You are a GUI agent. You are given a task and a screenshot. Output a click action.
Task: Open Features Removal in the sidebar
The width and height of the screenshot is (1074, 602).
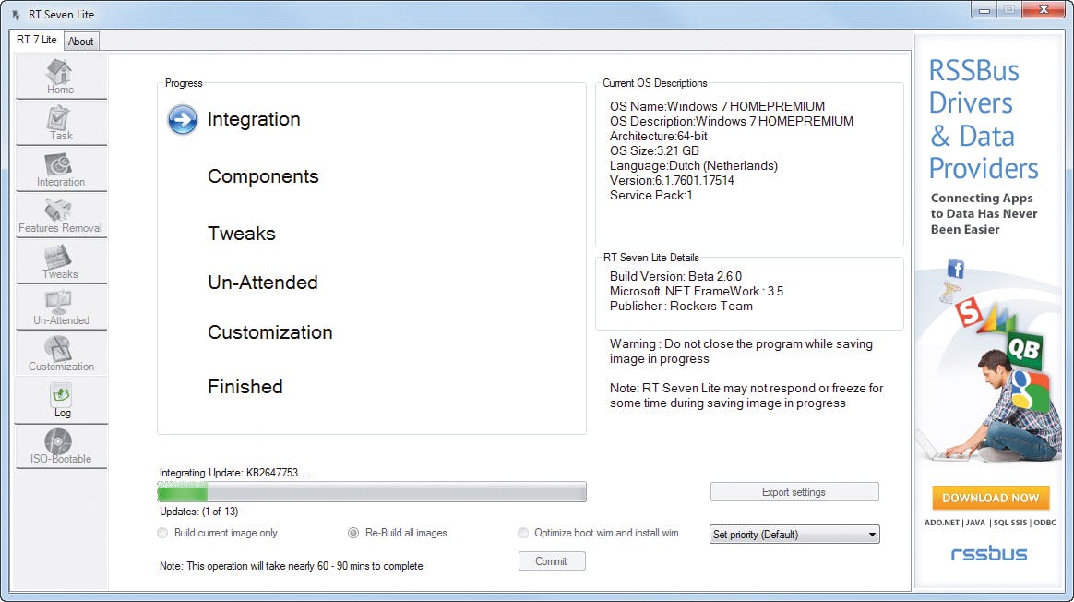tap(61, 215)
